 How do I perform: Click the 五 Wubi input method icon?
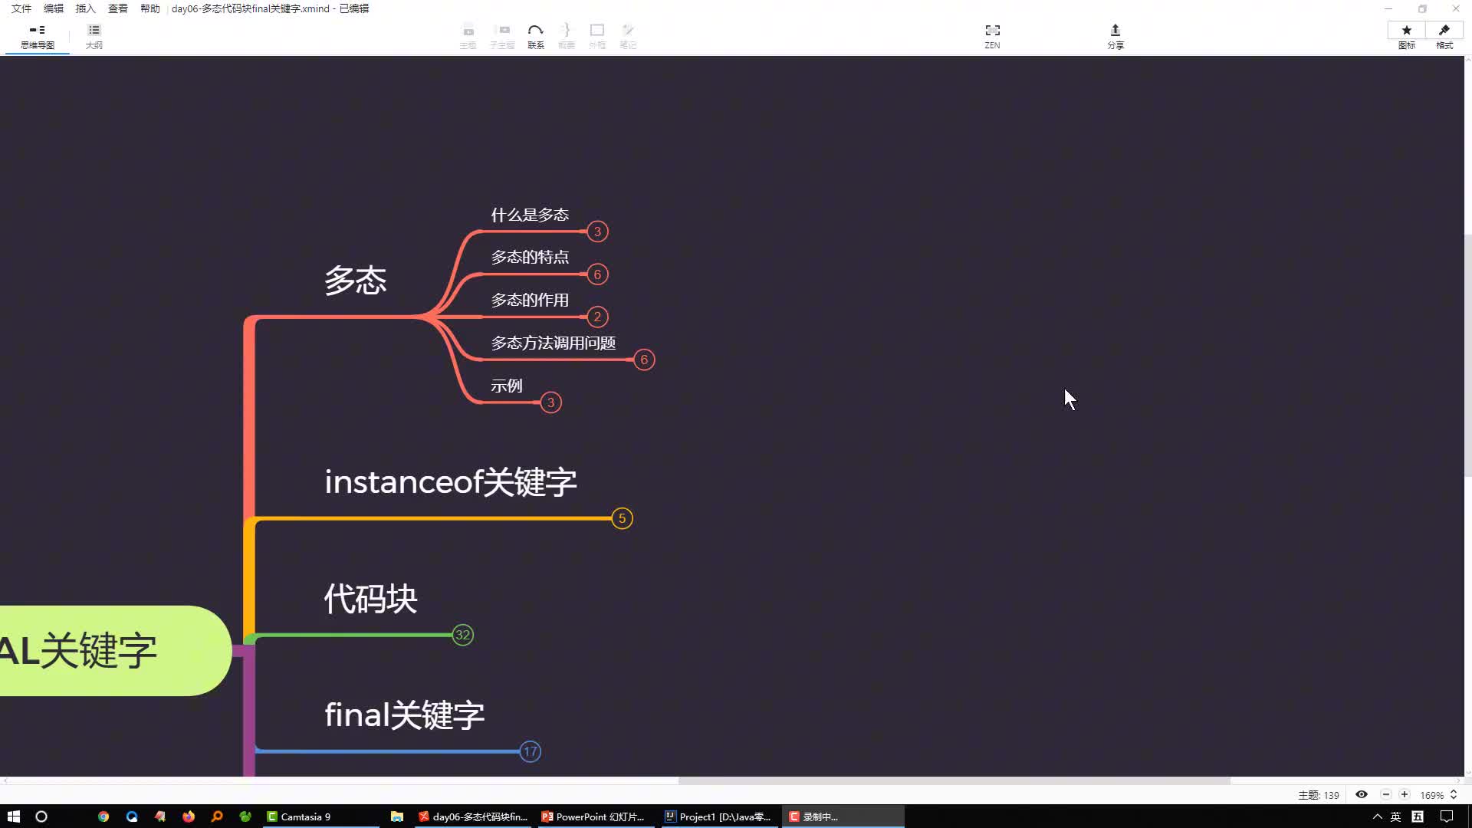pos(1418,816)
